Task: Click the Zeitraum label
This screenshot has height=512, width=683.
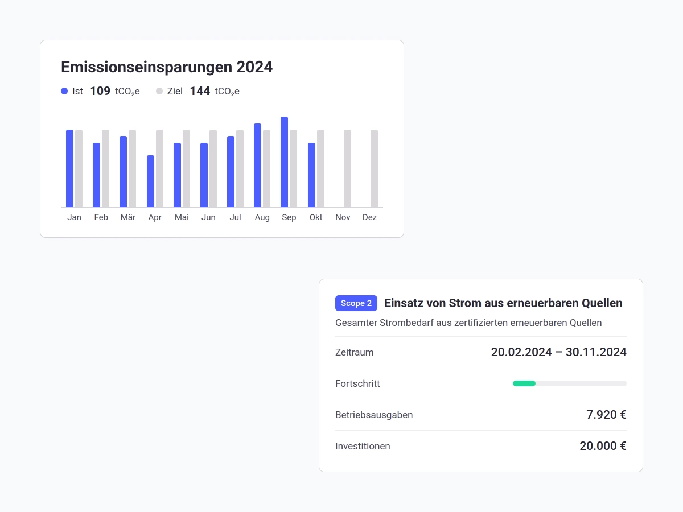Action: point(355,352)
